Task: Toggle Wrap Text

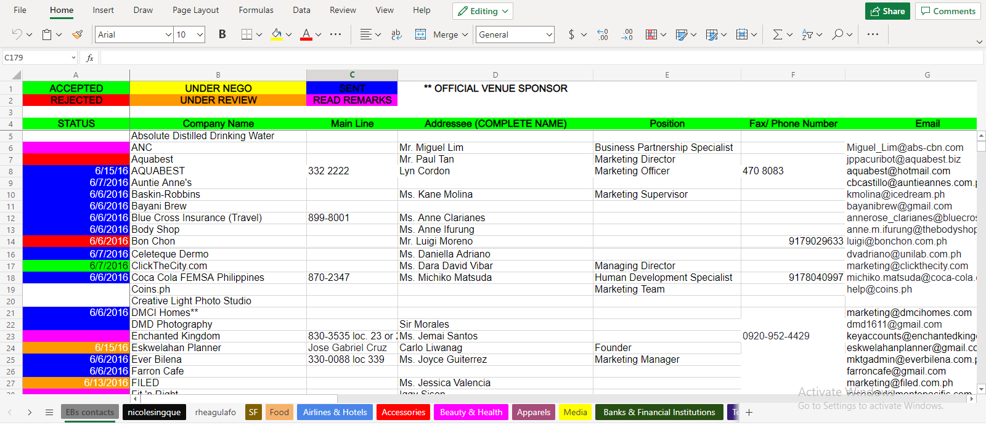Action: (396, 34)
